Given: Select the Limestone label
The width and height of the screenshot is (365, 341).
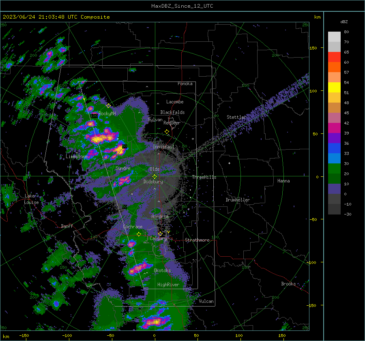Looking at the screenshot, I should (x=77, y=157).
